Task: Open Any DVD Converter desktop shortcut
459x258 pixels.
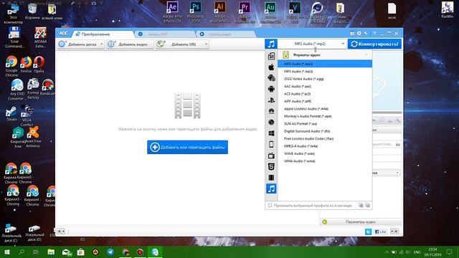Action: 16,89
